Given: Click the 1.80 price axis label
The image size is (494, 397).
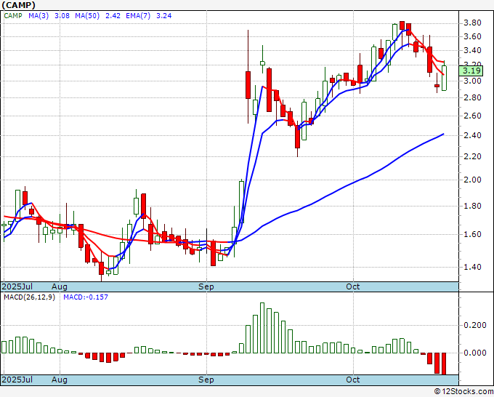Looking at the screenshot, I should (x=472, y=206).
